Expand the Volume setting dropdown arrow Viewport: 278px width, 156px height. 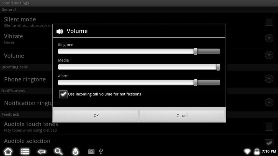pyautogui.click(x=269, y=55)
